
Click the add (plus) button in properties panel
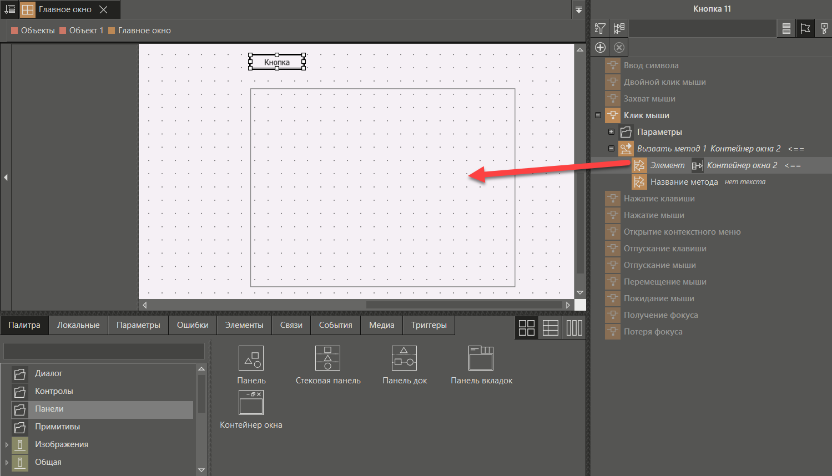[600, 47]
